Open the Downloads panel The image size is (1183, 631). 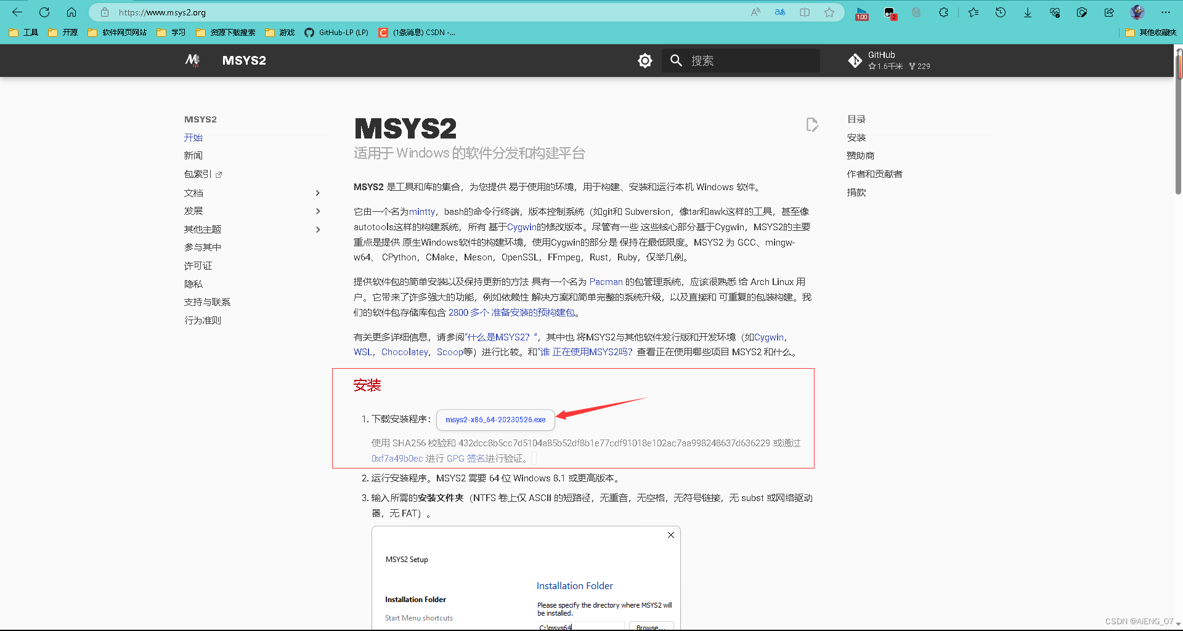(x=1028, y=12)
